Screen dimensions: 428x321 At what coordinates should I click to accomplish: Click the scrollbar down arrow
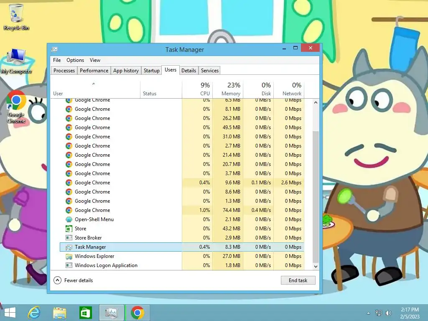pos(316,266)
